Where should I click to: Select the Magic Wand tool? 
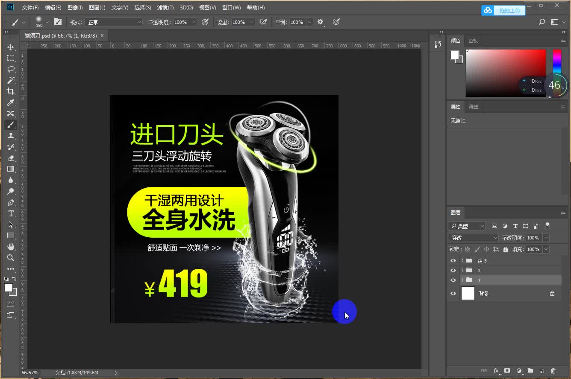click(11, 80)
